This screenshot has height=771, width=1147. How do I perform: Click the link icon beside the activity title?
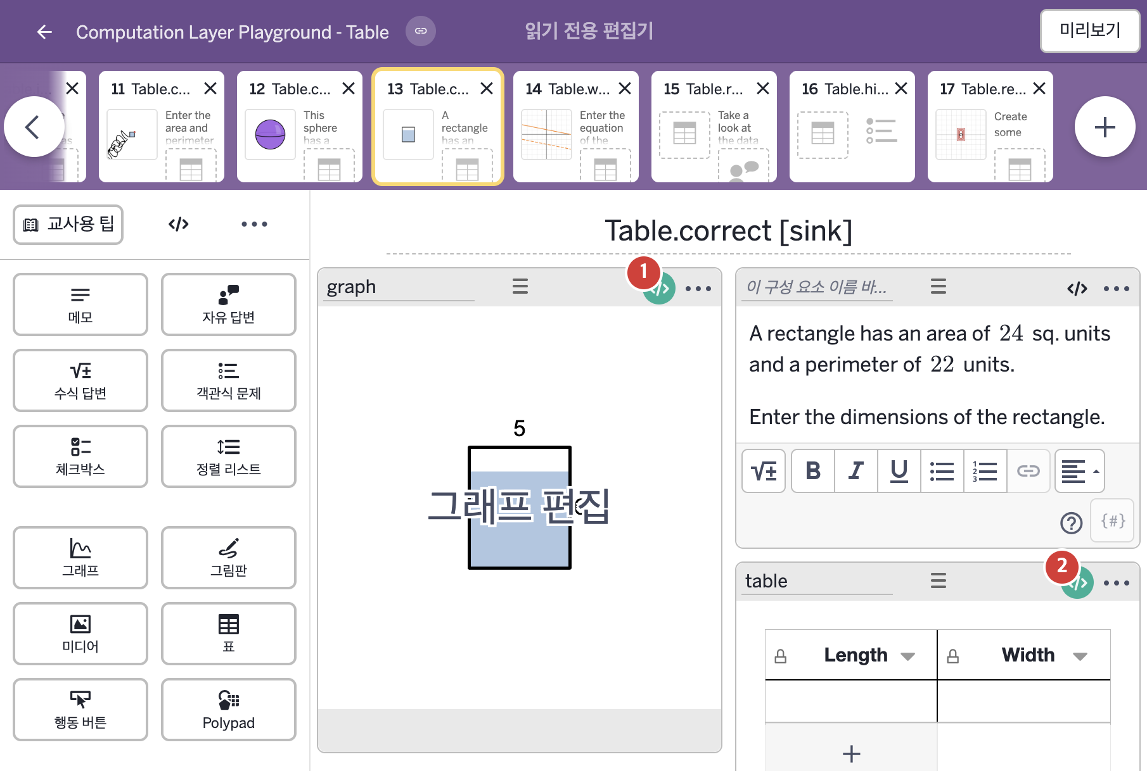pyautogui.click(x=421, y=31)
